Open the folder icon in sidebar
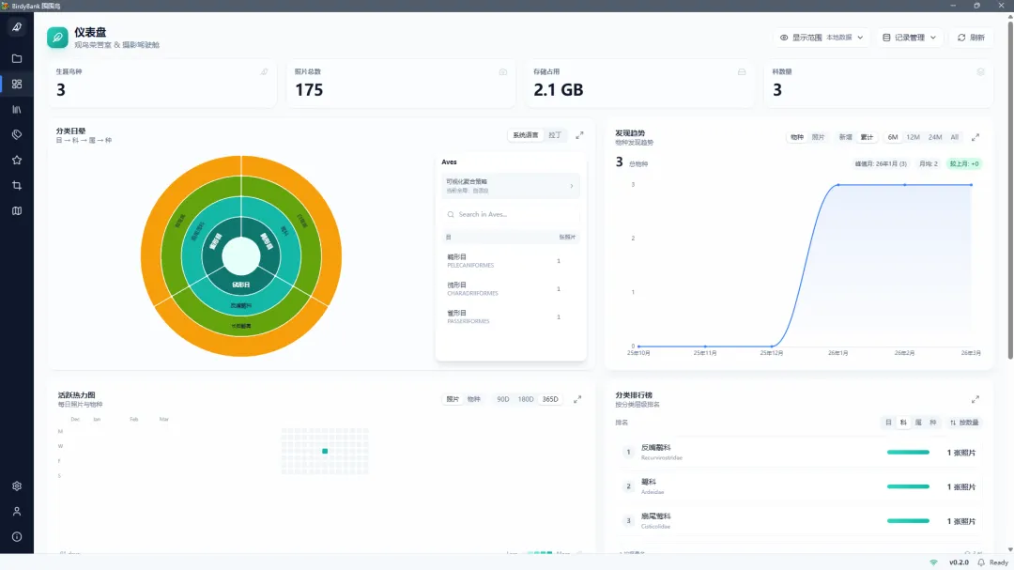 [17, 58]
